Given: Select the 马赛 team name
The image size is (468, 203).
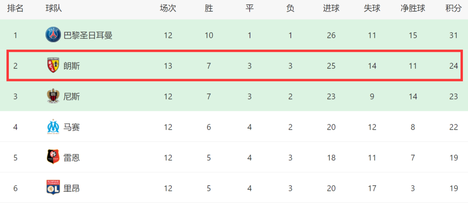Looking at the screenshot, I should tap(72, 127).
